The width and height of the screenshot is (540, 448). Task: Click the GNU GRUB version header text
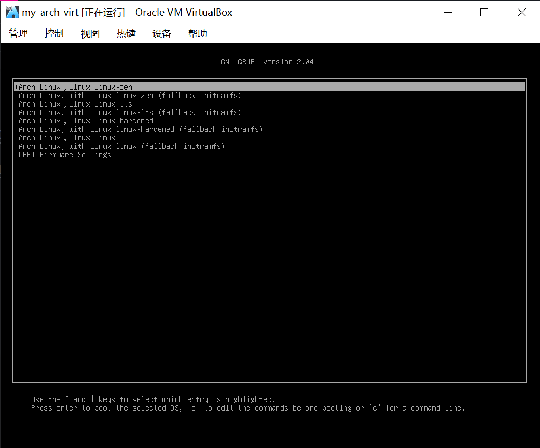[x=267, y=62]
